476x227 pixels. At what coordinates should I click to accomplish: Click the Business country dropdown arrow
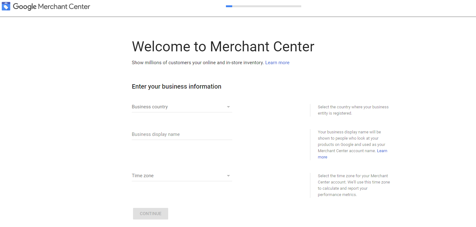(228, 107)
